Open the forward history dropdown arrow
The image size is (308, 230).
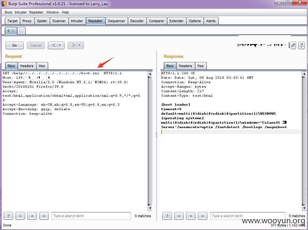click(x=80, y=45)
